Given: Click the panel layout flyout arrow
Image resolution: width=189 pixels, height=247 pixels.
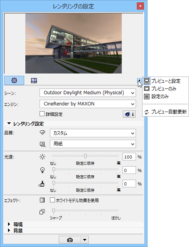Looking at the screenshot, I should tap(139, 81).
